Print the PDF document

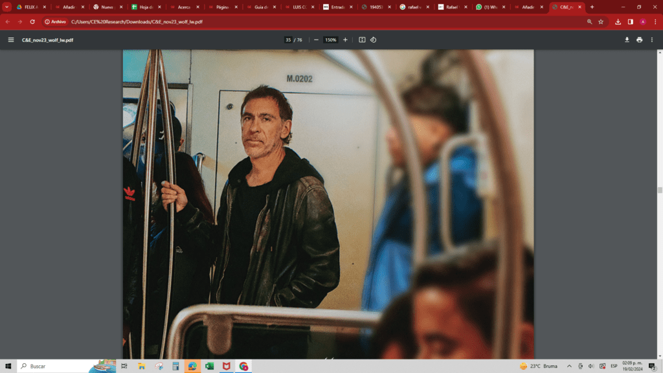[639, 40]
